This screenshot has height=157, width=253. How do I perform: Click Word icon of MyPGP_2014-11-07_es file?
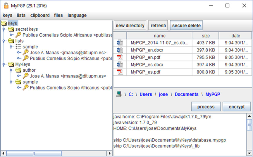[x=120, y=43]
